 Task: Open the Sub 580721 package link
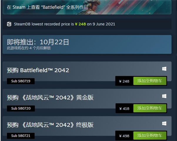pyautogui.click(x=21, y=136)
